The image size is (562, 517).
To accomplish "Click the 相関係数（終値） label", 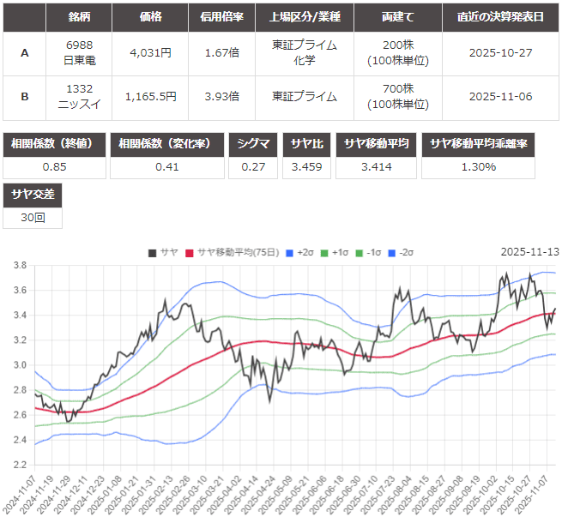I will pyautogui.click(x=55, y=144).
